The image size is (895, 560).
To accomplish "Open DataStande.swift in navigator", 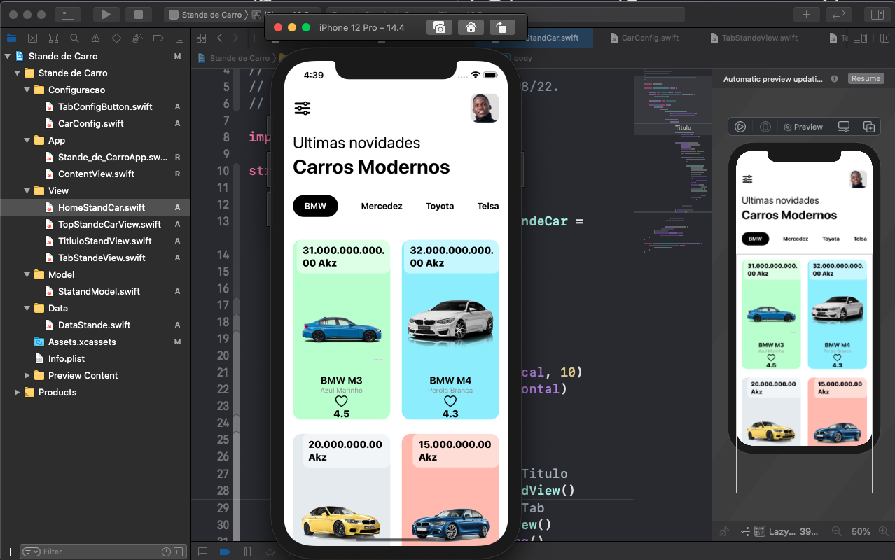I will [x=94, y=325].
